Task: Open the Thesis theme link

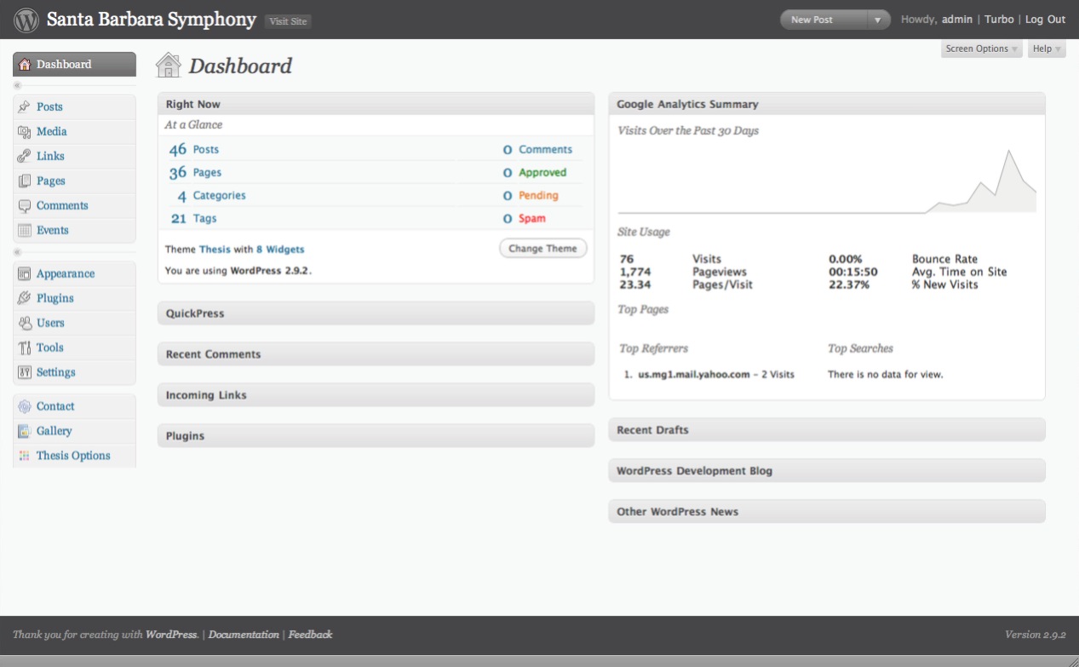Action: point(215,250)
